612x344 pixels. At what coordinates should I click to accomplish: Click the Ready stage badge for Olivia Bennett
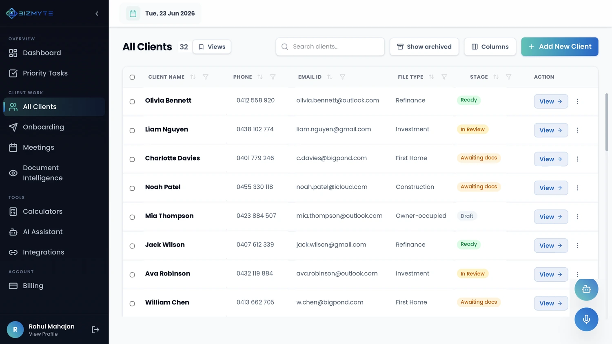coord(469,100)
